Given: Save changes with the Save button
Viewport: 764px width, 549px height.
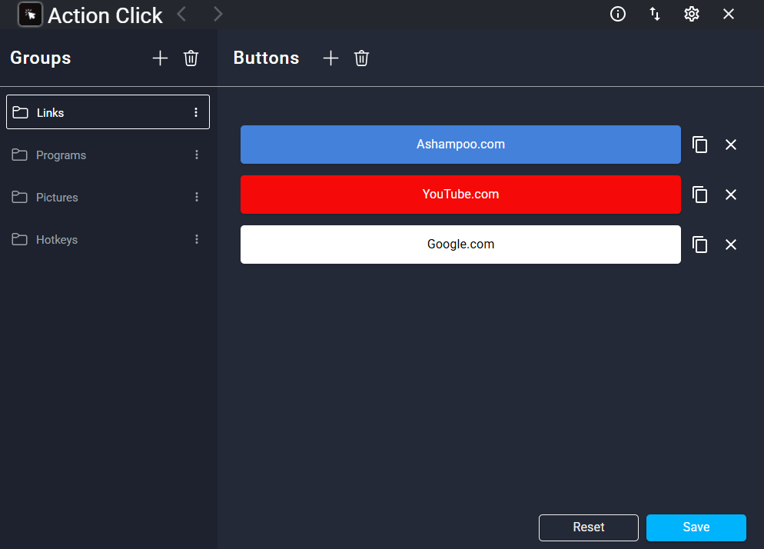Looking at the screenshot, I should pyautogui.click(x=696, y=527).
